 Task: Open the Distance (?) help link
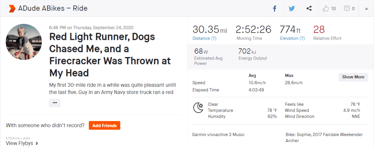(x=205, y=38)
